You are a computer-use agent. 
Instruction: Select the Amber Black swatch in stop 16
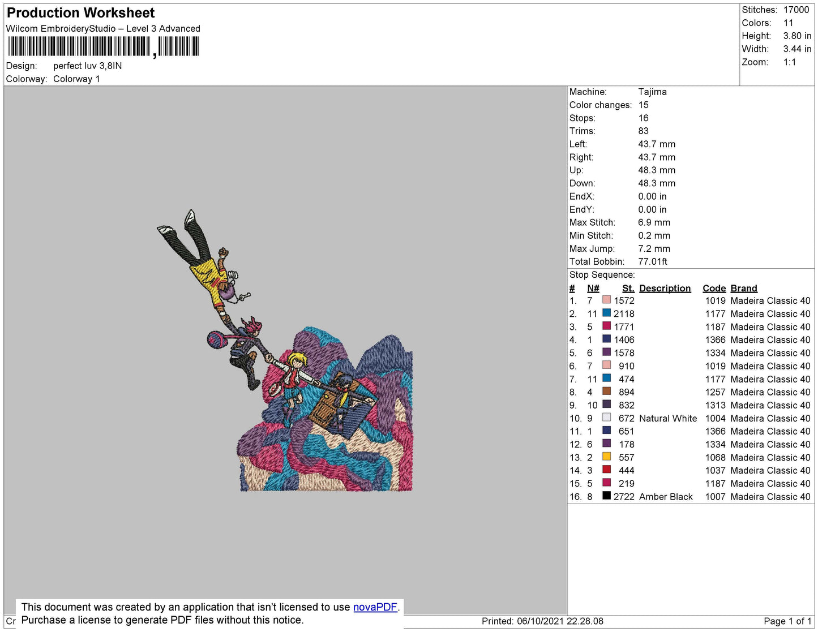pos(607,496)
